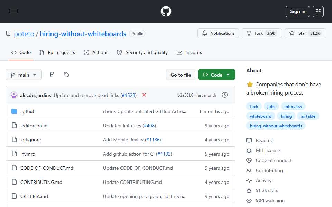Open the Readme book icon in About
This screenshot has width=332, height=207.
(249, 140)
